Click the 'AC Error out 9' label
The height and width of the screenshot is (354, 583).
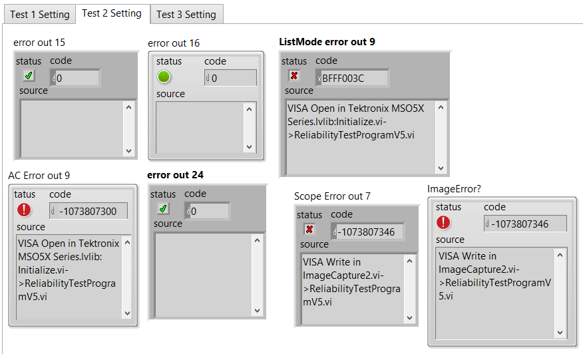point(39,176)
